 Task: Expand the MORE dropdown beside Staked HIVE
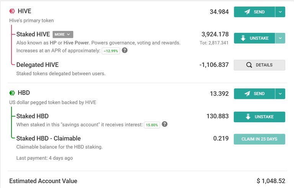[x=63, y=34]
